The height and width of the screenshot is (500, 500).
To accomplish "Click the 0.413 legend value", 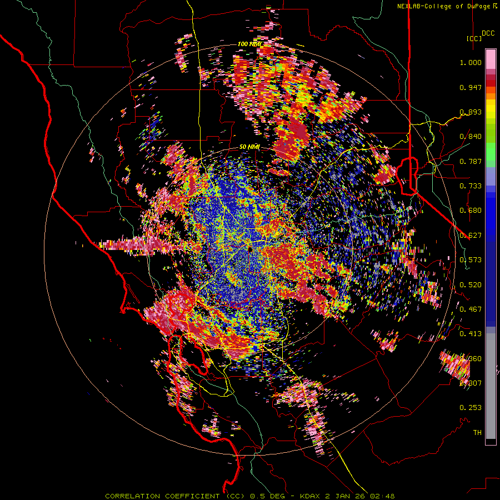I will coord(471,334).
